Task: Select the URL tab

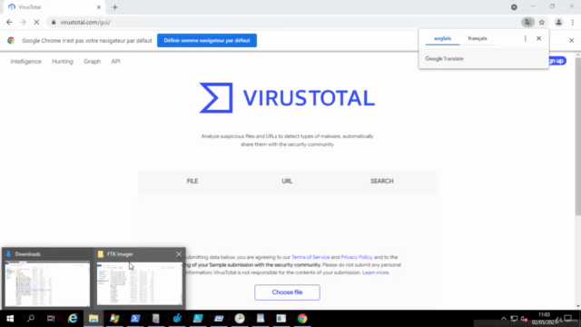Action: coord(287,181)
